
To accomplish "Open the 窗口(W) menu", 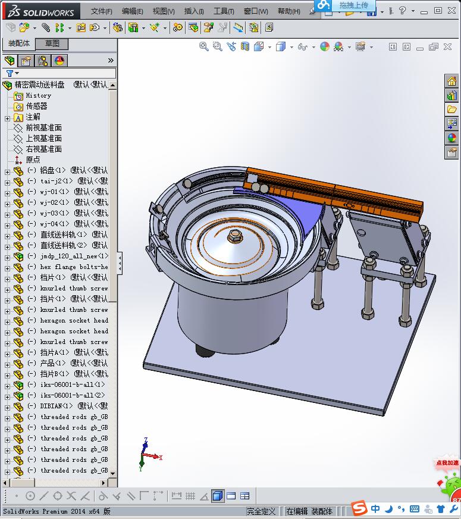I will click(x=256, y=11).
